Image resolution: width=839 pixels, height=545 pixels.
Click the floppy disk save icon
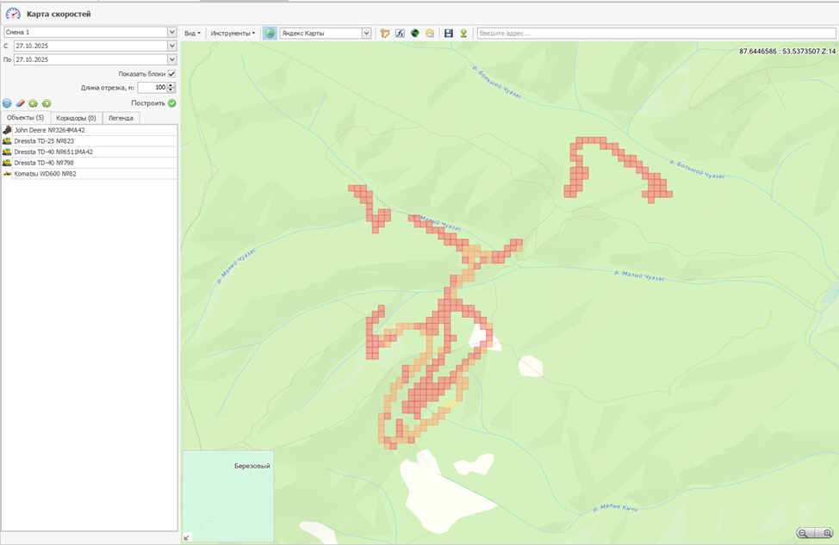coord(448,33)
